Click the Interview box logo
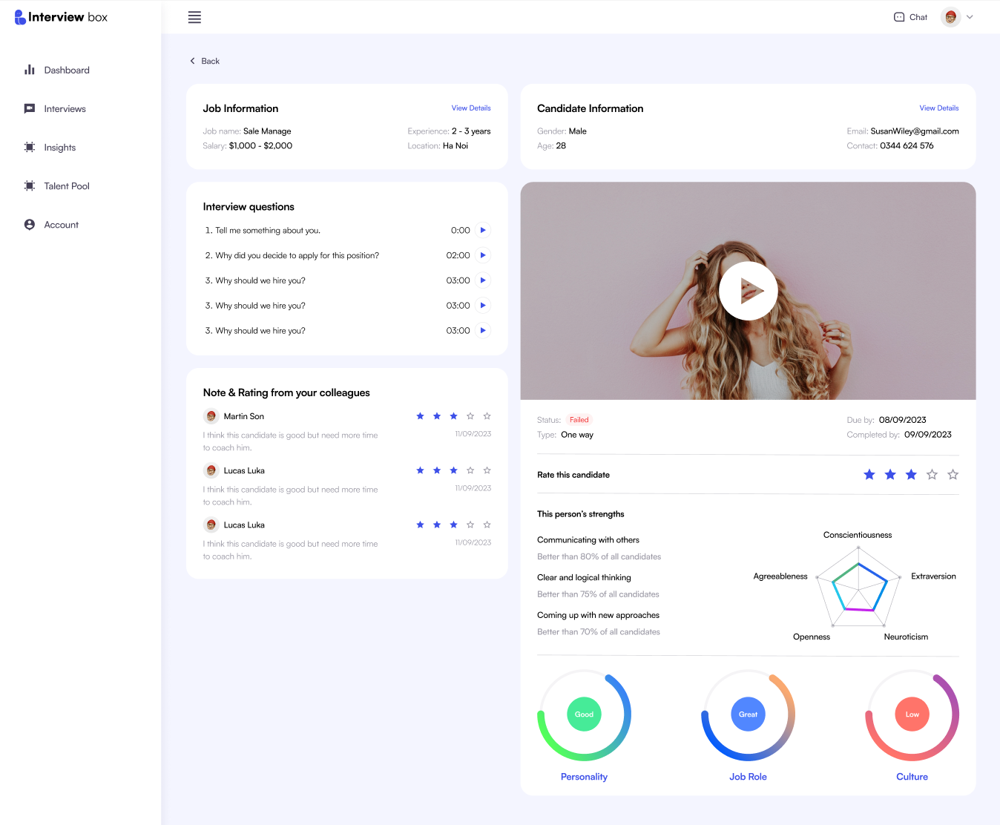Viewport: 1000px width, 825px height. [61, 17]
